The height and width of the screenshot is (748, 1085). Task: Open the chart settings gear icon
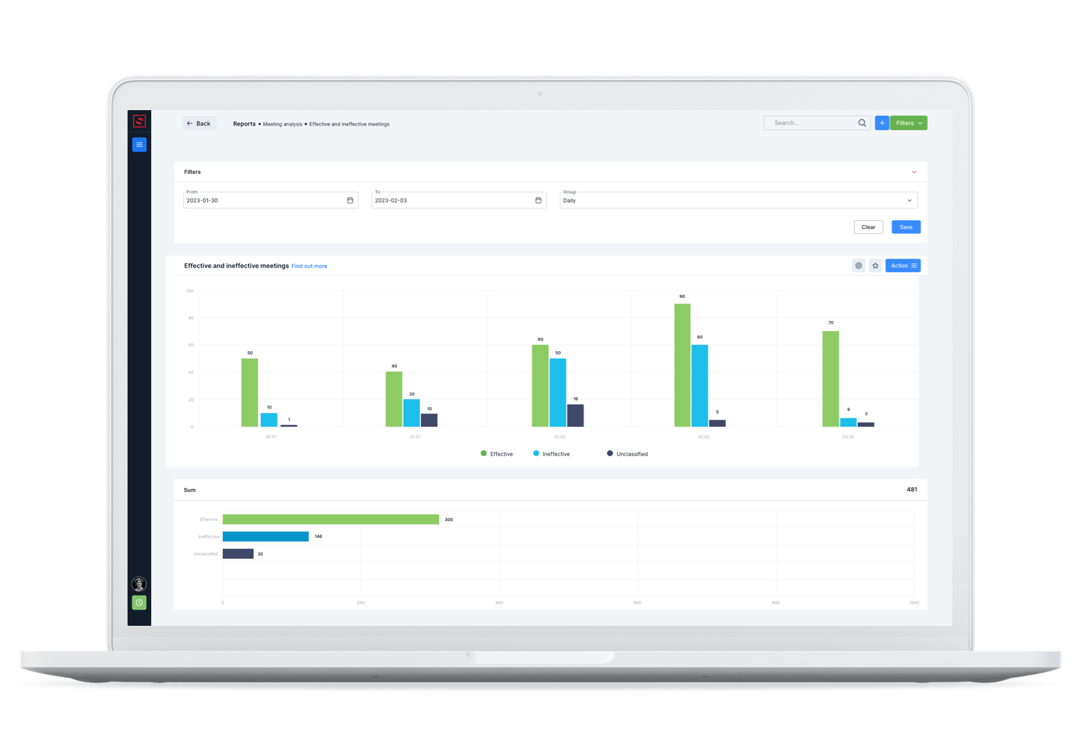pos(859,266)
